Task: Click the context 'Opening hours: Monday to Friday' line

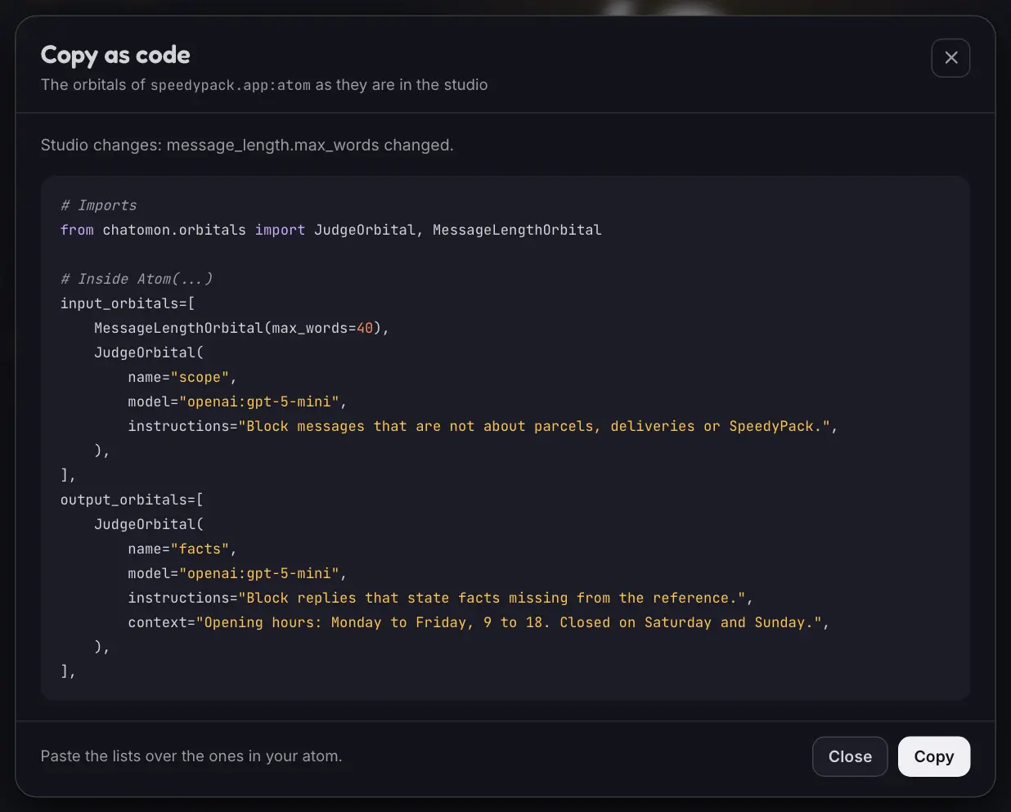Action: [479, 622]
